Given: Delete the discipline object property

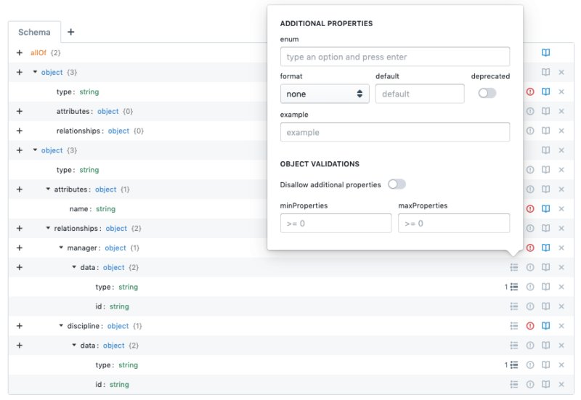Looking at the screenshot, I should coord(561,326).
